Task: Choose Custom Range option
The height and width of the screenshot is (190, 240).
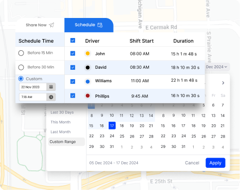Action: click(66, 142)
